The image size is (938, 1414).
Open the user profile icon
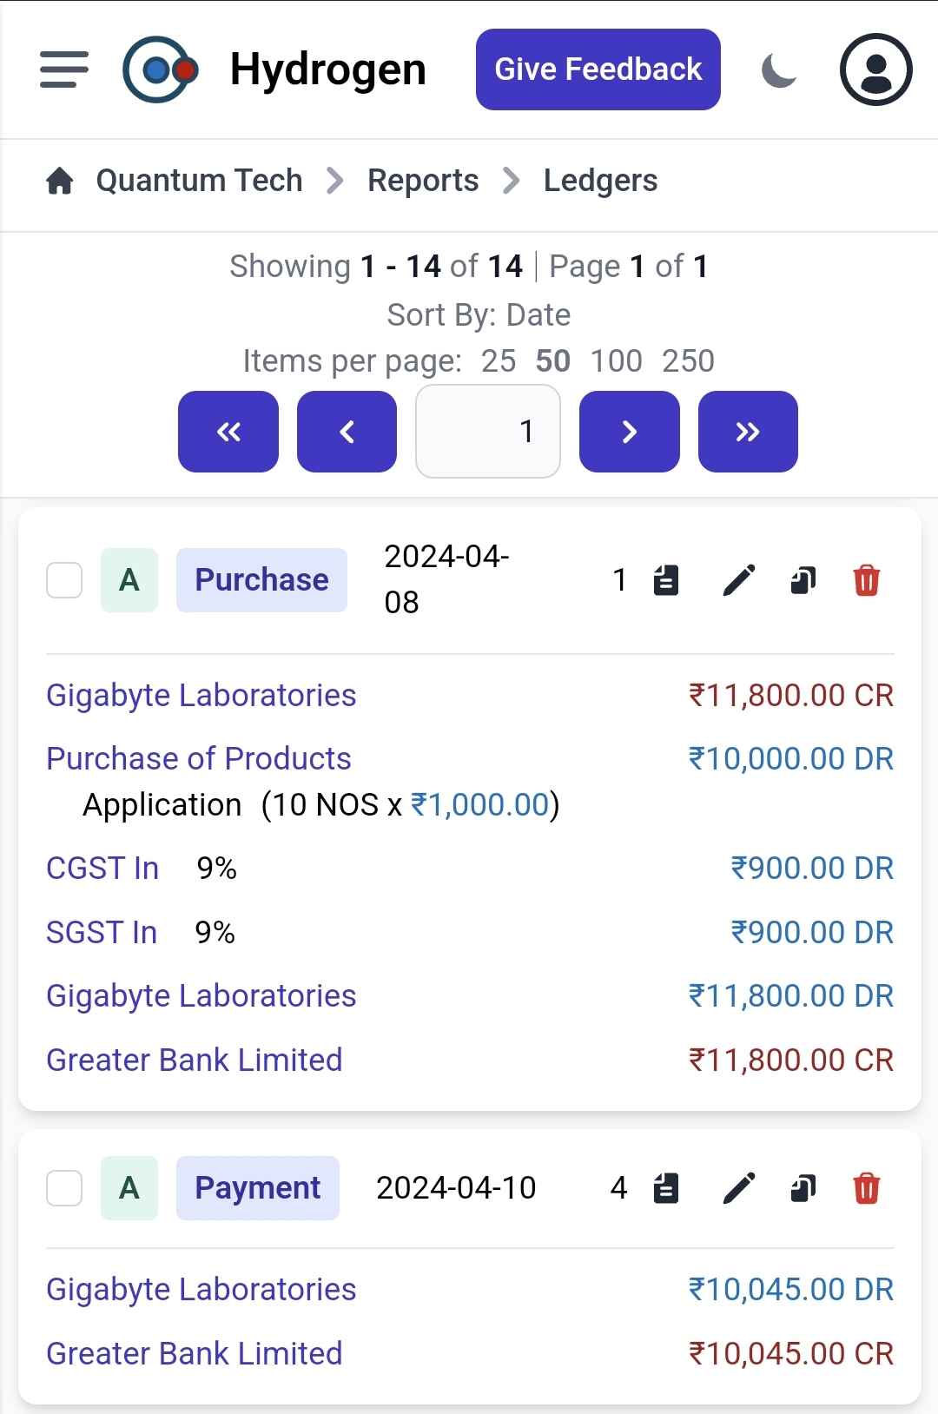(875, 69)
